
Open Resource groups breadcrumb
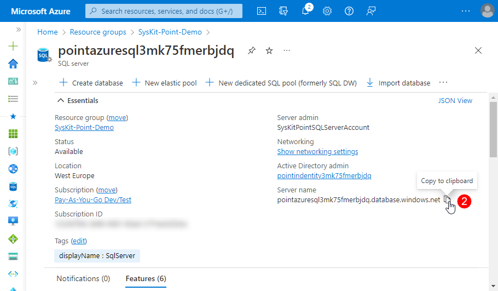point(98,32)
